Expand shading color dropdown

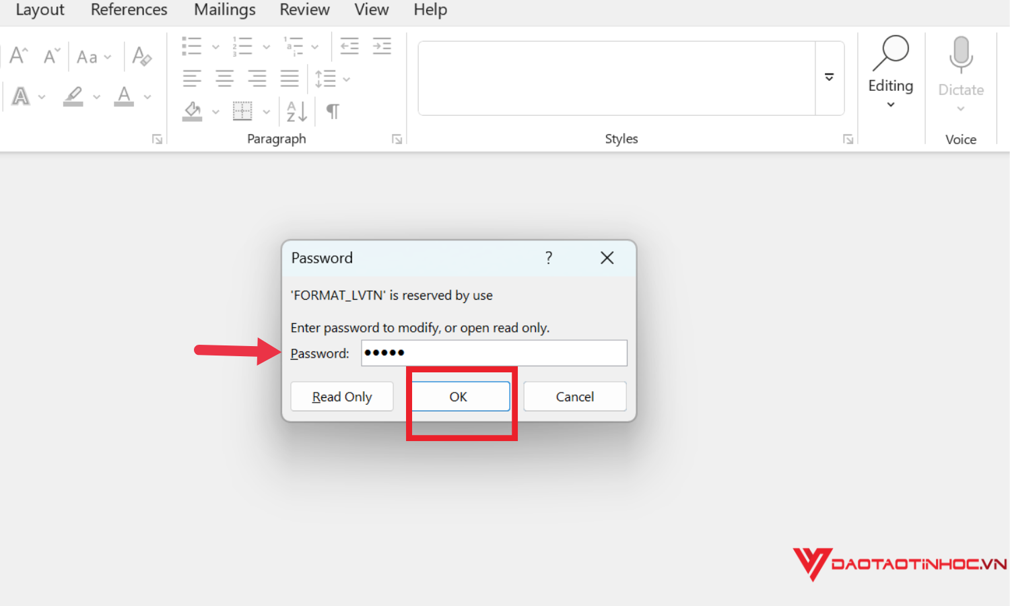point(215,112)
